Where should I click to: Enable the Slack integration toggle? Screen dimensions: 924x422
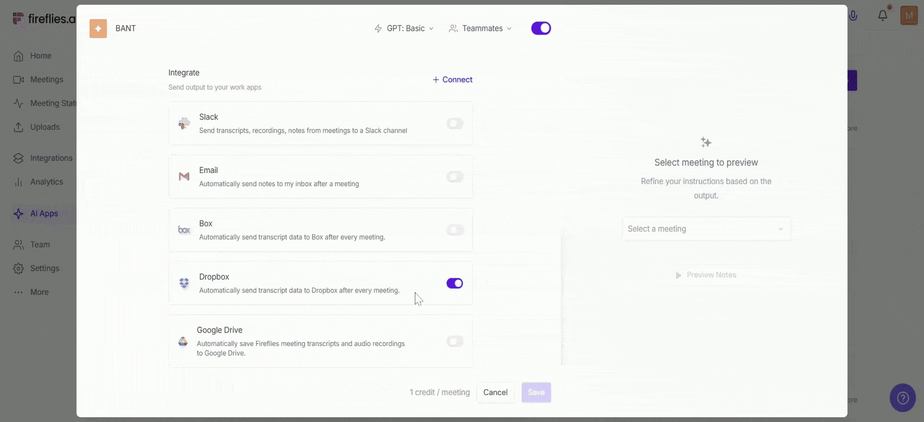(455, 124)
